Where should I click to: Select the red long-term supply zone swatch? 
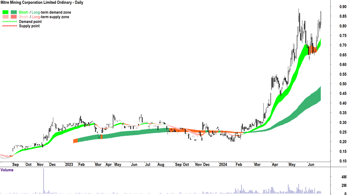pyautogui.click(x=14, y=17)
